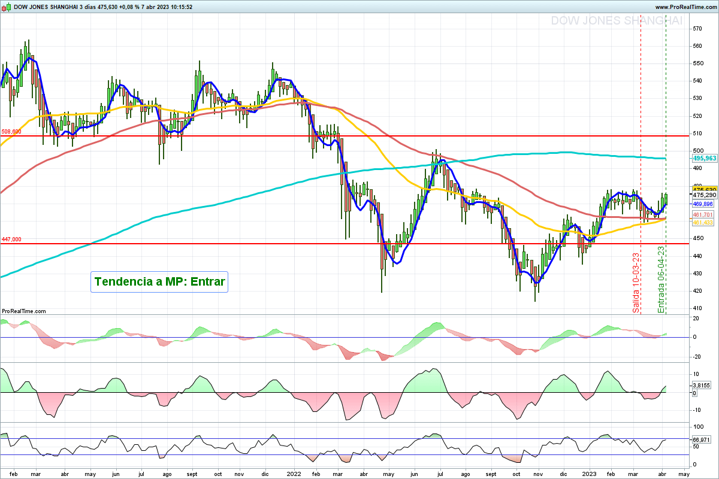Select the 508,600 resistance level label
This screenshot has width=719, height=479.
tap(11, 132)
